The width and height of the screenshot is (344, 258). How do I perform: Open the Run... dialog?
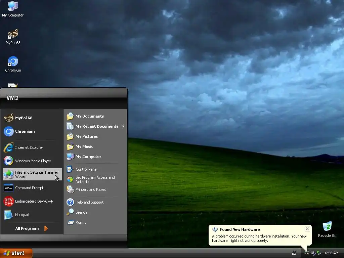96,222
